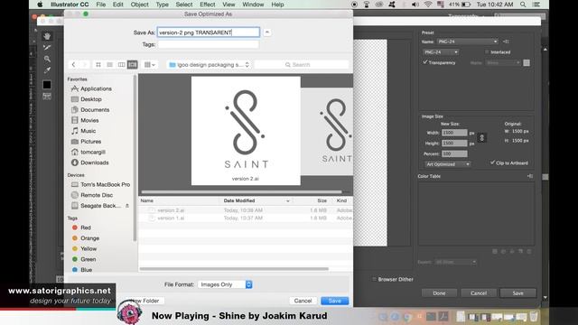The height and width of the screenshot is (325, 578).
Task: Toggle the constrain proportions link icon
Action: click(x=481, y=138)
